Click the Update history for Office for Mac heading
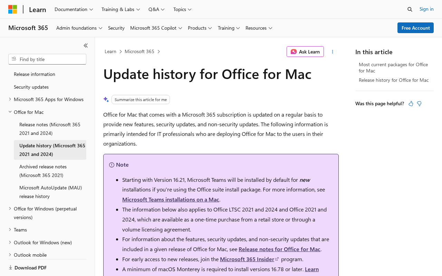 coord(207,74)
